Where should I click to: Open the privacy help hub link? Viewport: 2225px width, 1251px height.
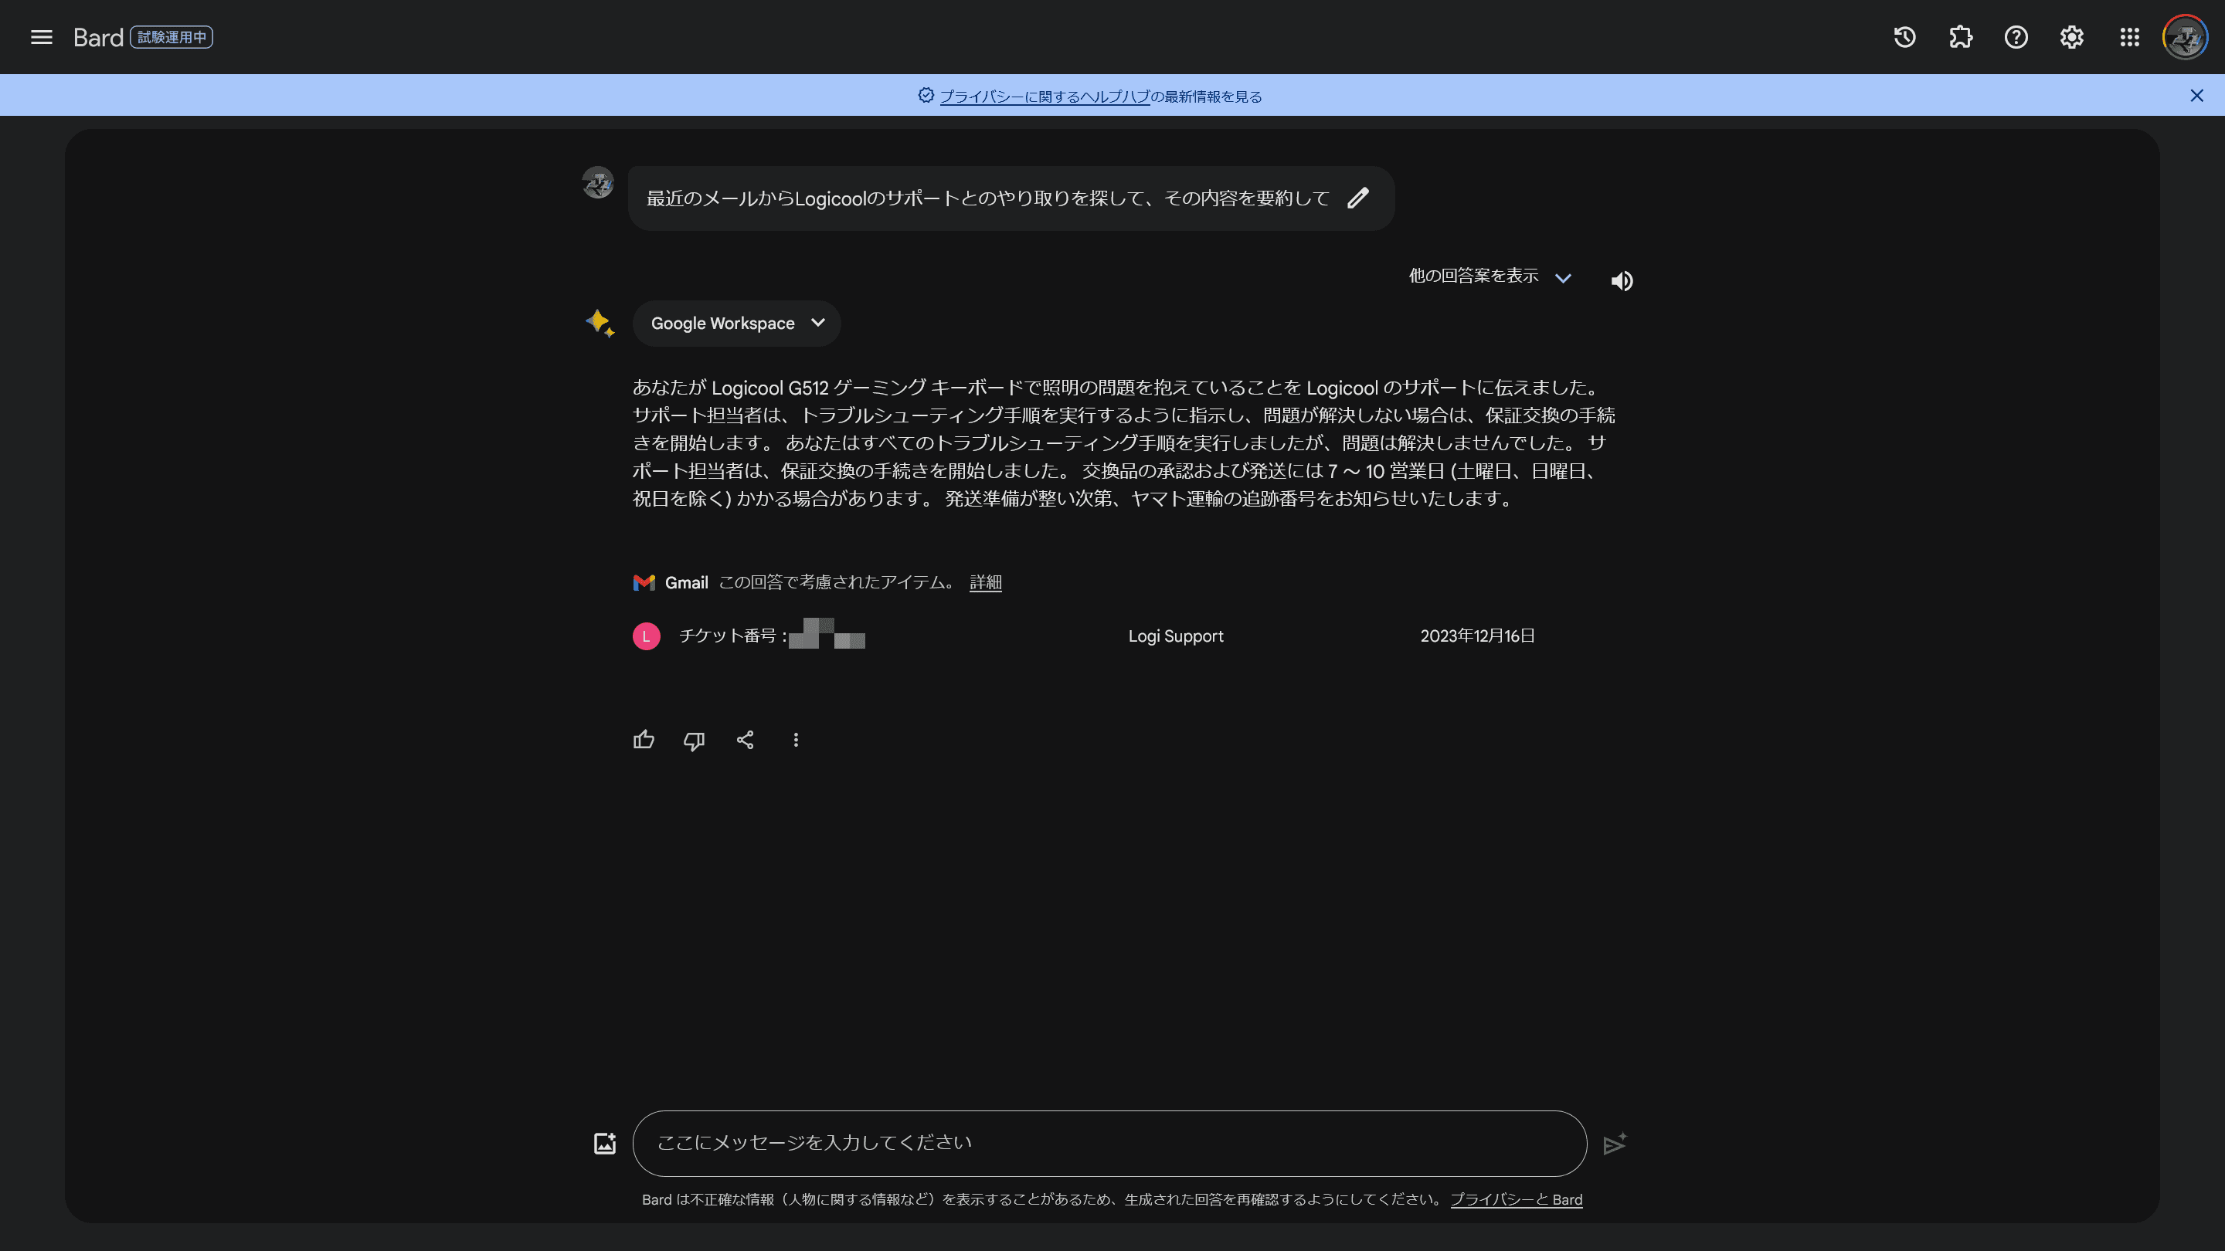[1045, 97]
